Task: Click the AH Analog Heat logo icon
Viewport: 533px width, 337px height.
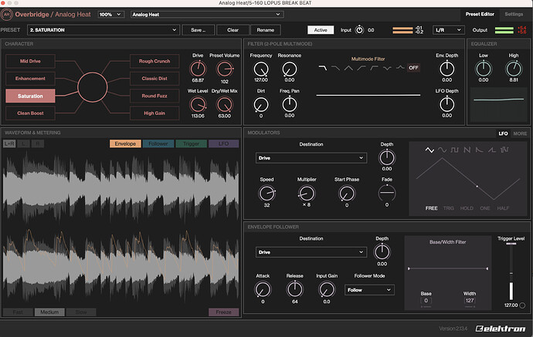Action: pyautogui.click(x=6, y=14)
